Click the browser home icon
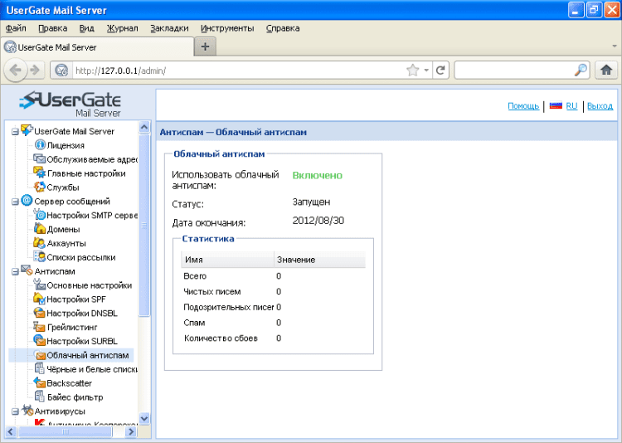Viewport: 622px width, 443px height. 605,71
